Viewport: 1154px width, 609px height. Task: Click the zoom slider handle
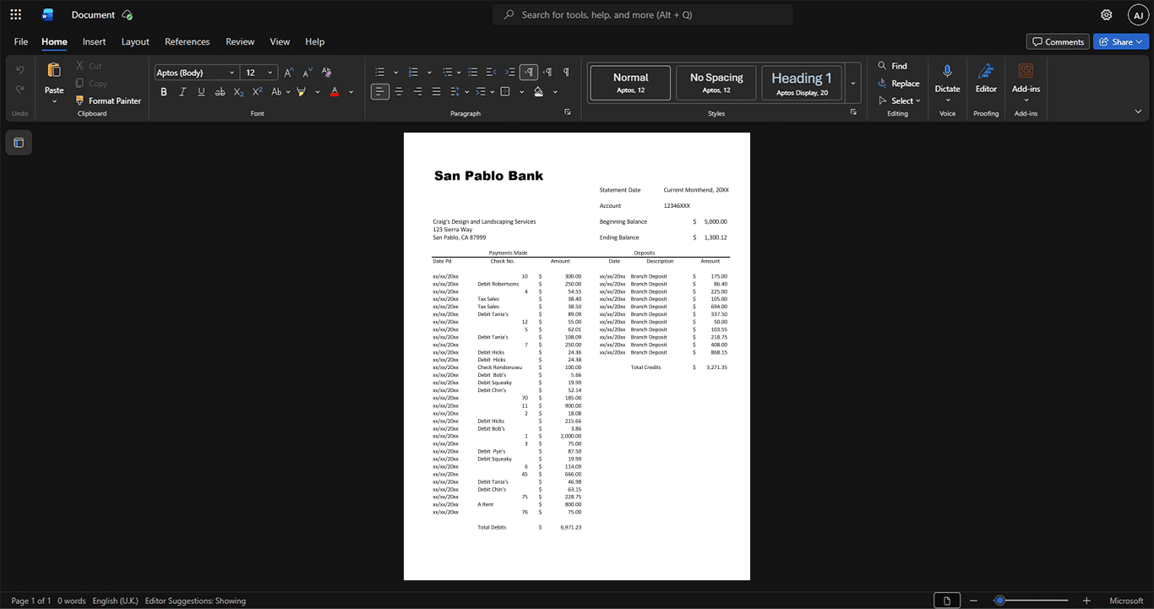[999, 601]
